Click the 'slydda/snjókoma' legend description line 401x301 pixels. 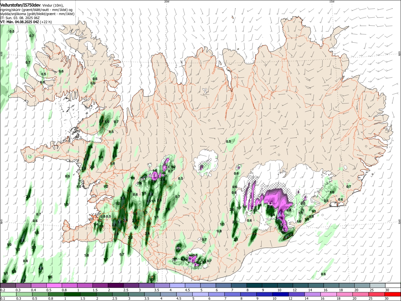coord(37,14)
